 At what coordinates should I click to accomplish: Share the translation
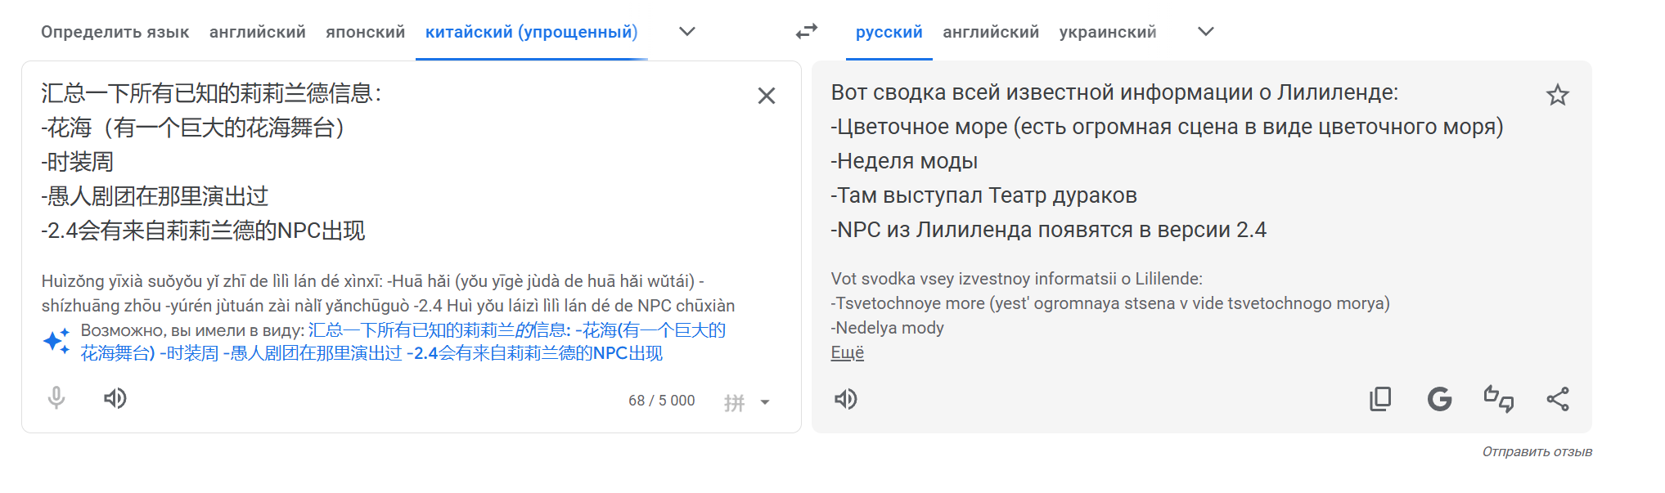click(x=1558, y=399)
